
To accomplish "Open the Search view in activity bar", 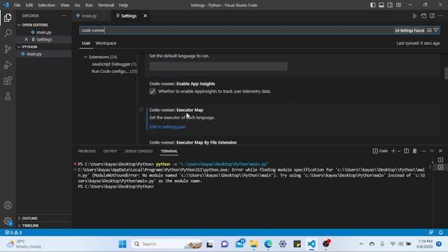I will tap(8, 34).
